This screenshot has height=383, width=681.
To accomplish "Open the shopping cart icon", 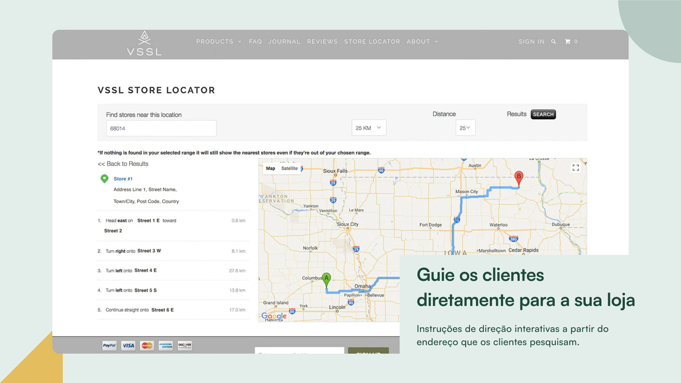I will click(568, 41).
